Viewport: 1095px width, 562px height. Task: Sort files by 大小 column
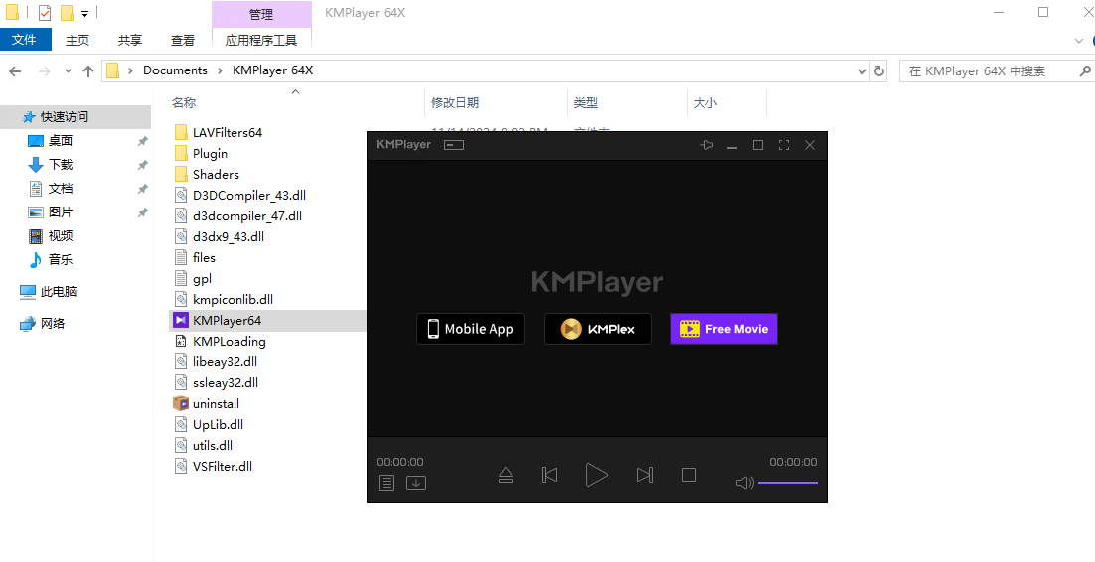click(x=704, y=102)
